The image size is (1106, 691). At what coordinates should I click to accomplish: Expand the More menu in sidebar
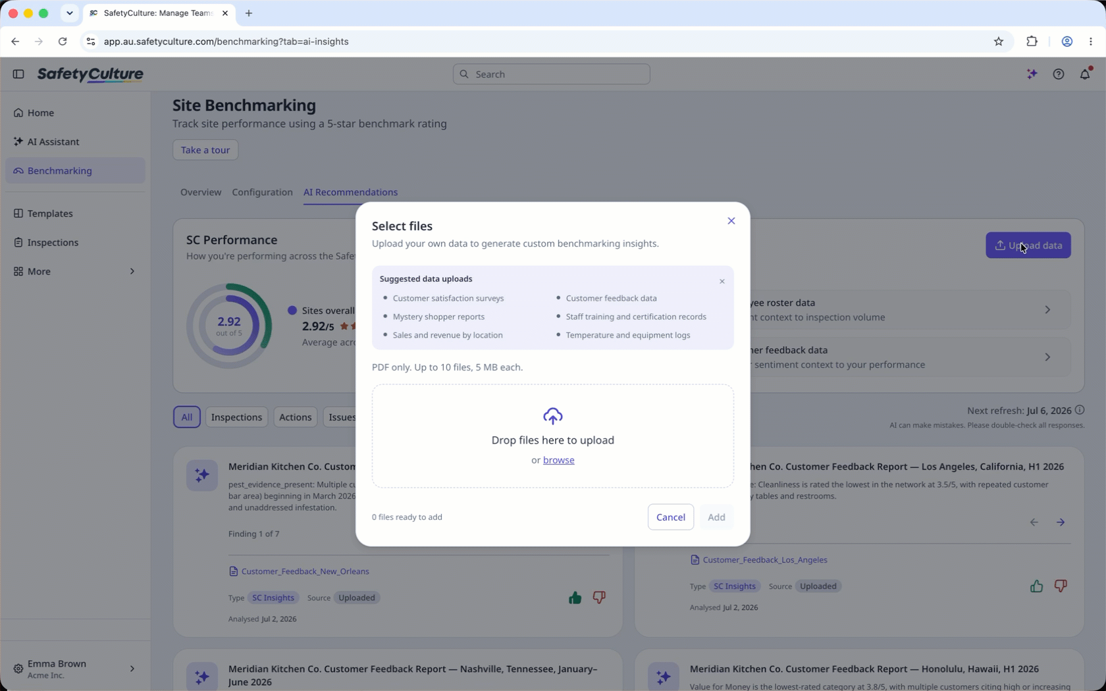coord(75,272)
